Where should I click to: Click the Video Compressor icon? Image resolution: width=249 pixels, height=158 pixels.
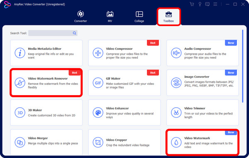click(98, 53)
